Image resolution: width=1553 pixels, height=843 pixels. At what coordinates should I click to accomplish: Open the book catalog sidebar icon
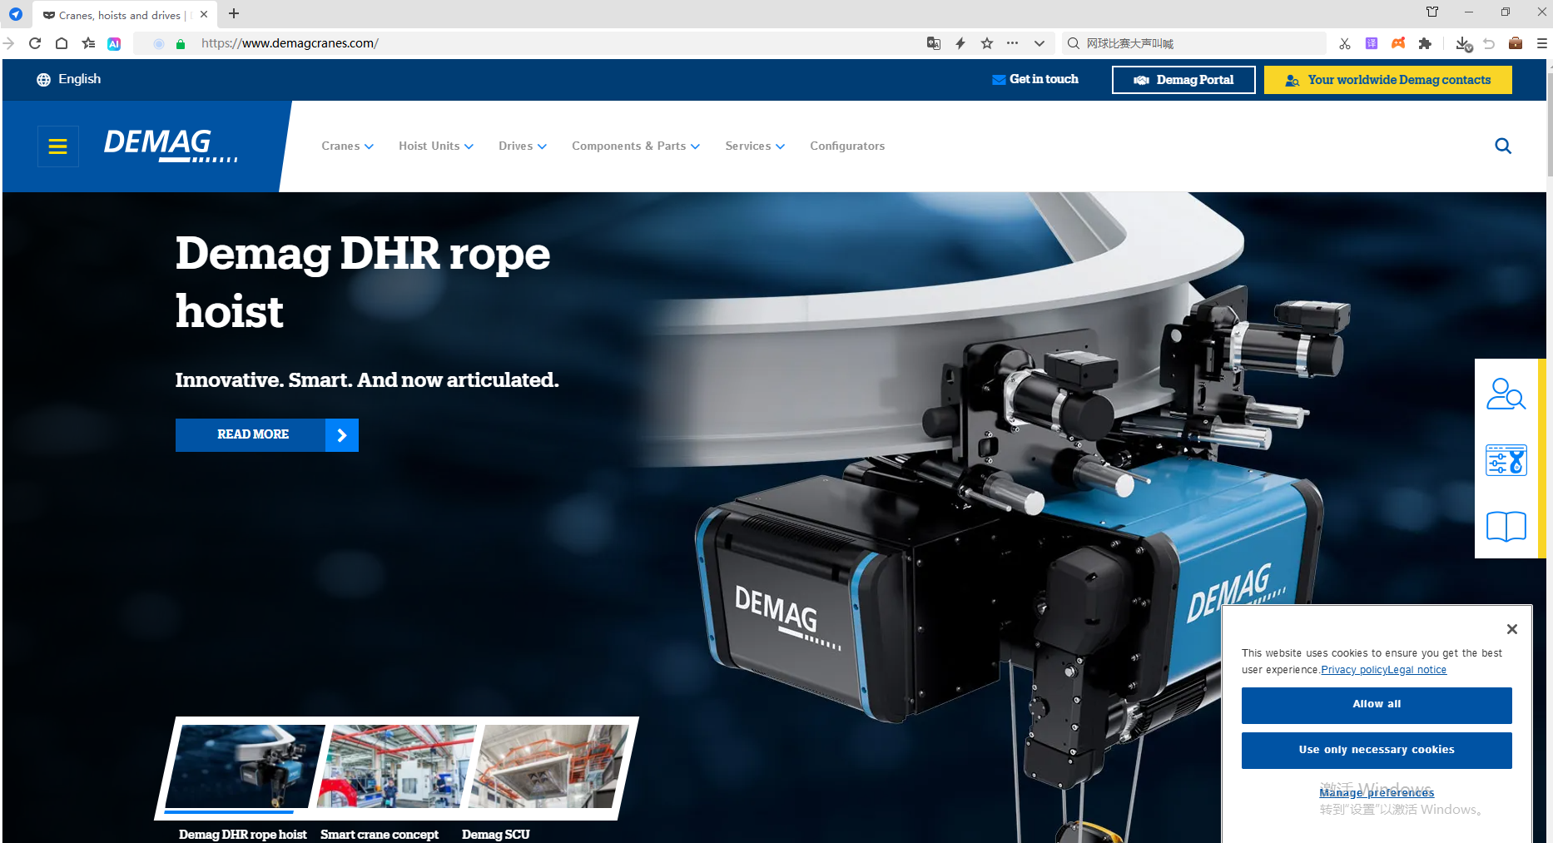pos(1506,526)
